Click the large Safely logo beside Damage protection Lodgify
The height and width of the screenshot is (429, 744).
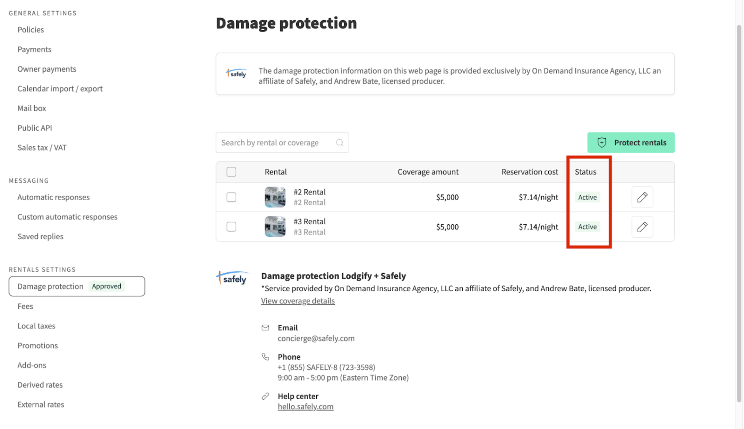[x=232, y=278]
